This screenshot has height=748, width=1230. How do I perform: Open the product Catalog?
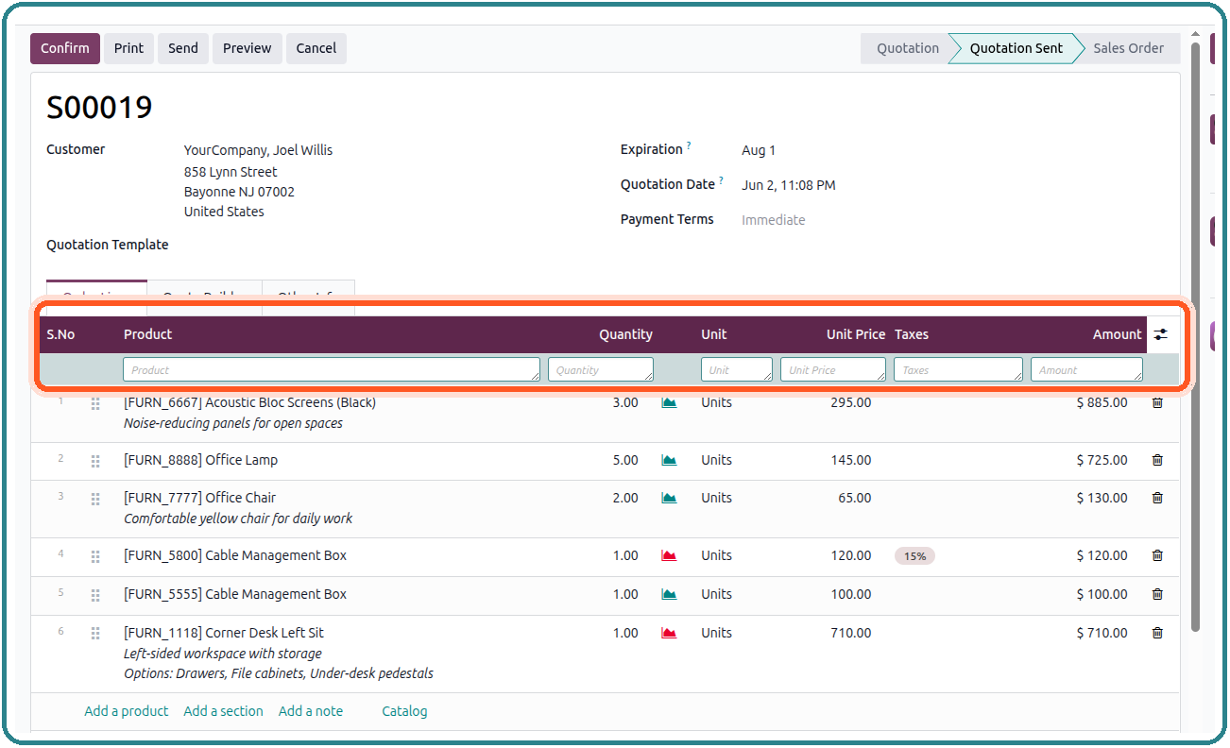click(404, 711)
